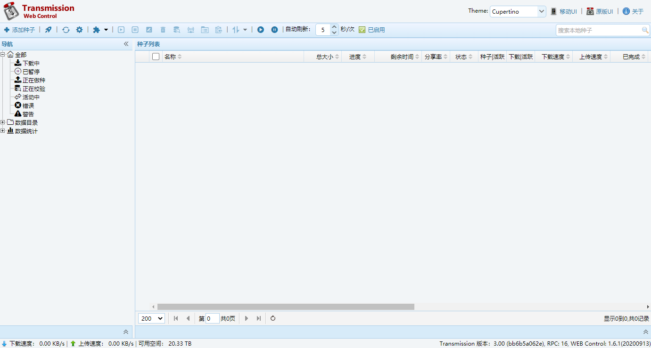Open settings with the gear icon
This screenshot has height=348, width=651.
(x=79, y=30)
